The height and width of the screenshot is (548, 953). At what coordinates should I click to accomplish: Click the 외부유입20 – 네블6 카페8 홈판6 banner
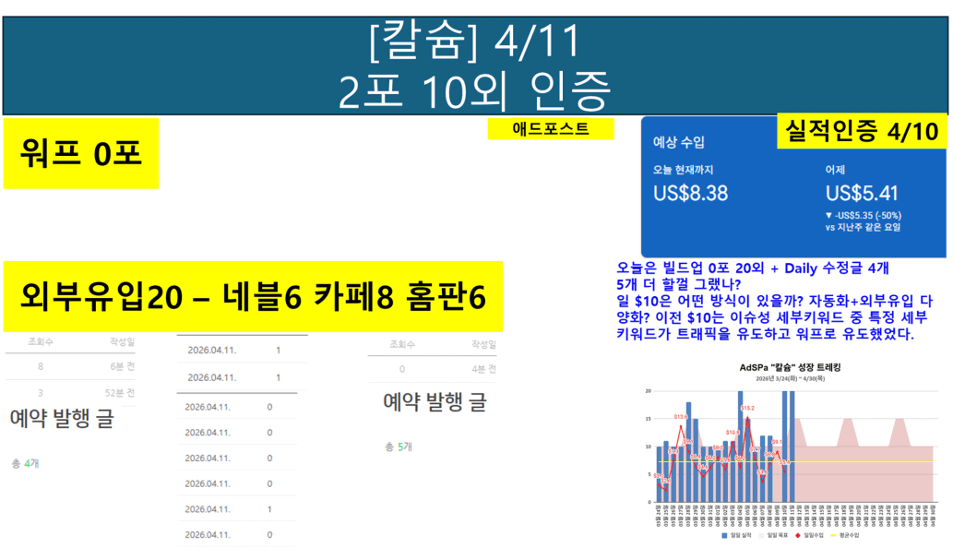(x=252, y=296)
